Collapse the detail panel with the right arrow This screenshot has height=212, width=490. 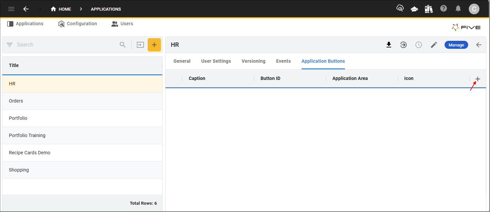click(479, 44)
